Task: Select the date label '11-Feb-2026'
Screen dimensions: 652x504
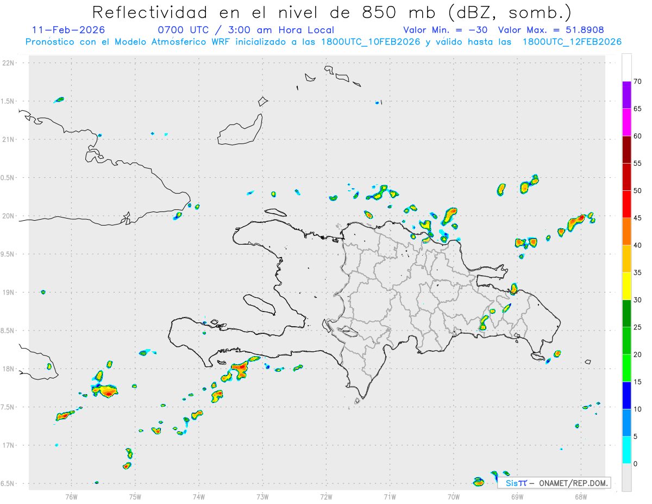Action: [x=69, y=30]
